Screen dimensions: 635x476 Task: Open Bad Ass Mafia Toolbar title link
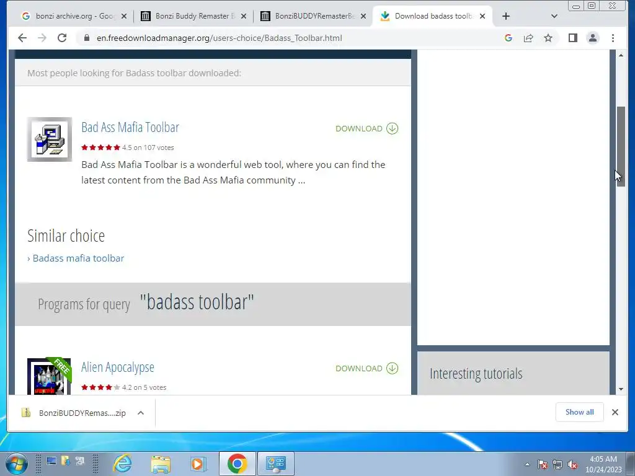130,128
